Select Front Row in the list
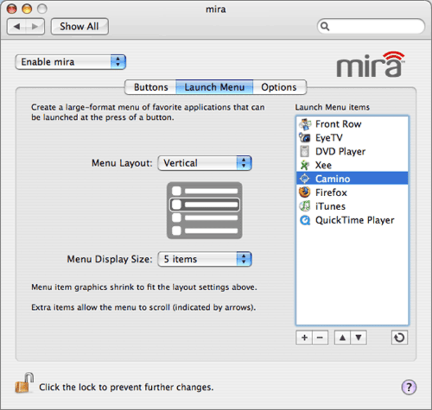432x410 pixels. [352, 124]
